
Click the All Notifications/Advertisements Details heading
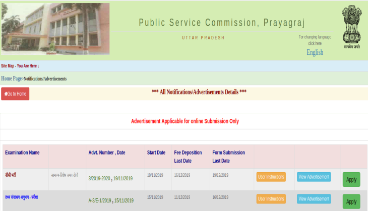pyautogui.click(x=199, y=92)
